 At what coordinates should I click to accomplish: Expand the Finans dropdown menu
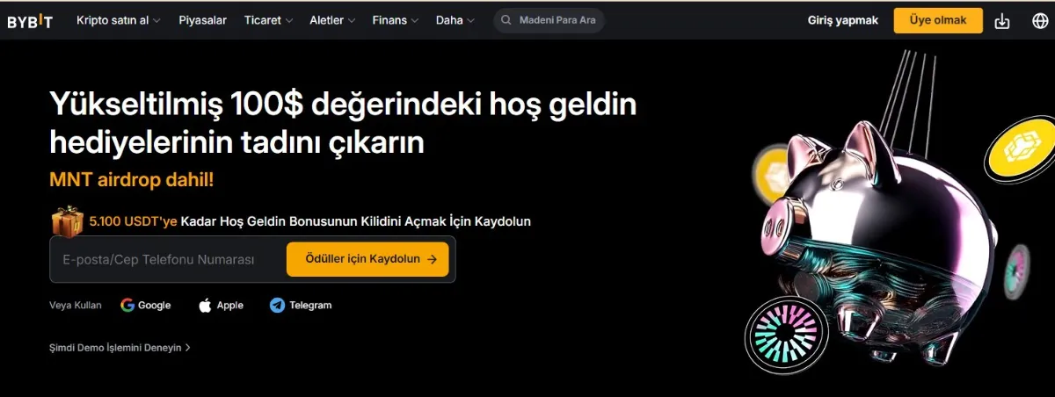click(x=395, y=20)
